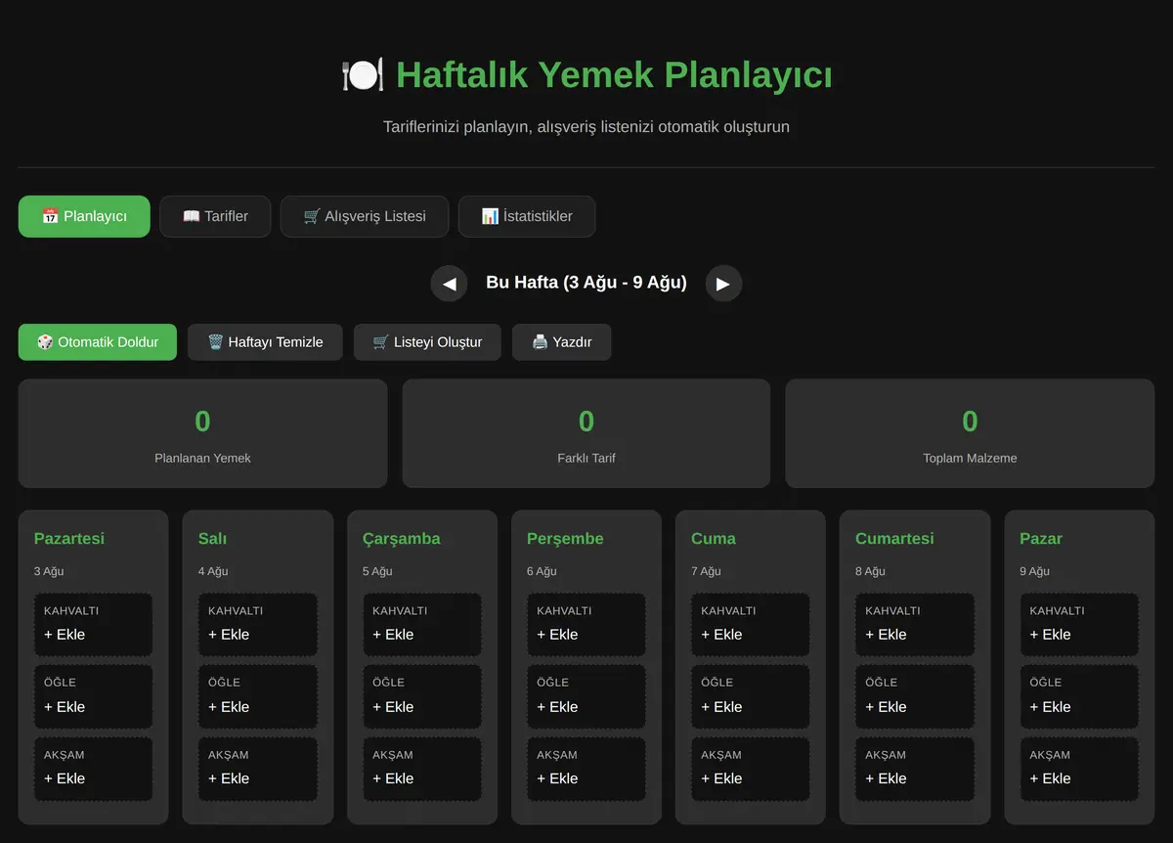Switch to the İstatistikler tab
This screenshot has height=843, width=1173.
pos(527,216)
